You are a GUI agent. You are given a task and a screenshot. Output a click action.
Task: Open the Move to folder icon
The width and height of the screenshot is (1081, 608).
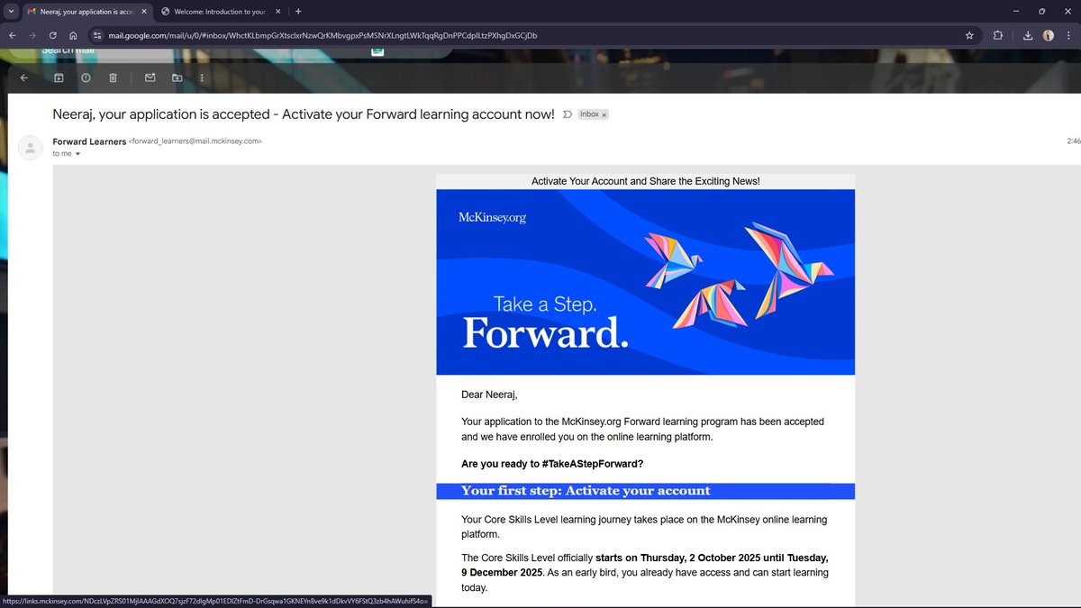(x=177, y=78)
